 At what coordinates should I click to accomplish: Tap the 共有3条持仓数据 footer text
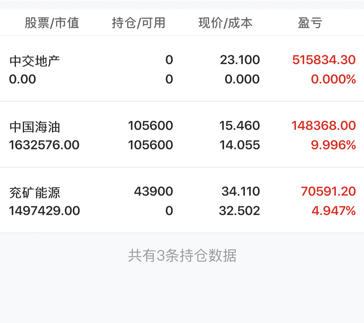click(x=182, y=255)
